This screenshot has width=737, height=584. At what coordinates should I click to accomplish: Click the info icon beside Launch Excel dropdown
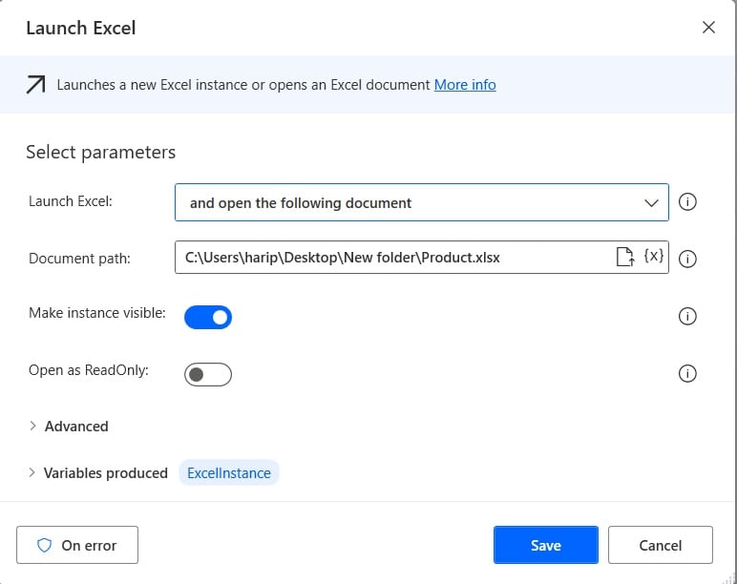687,202
